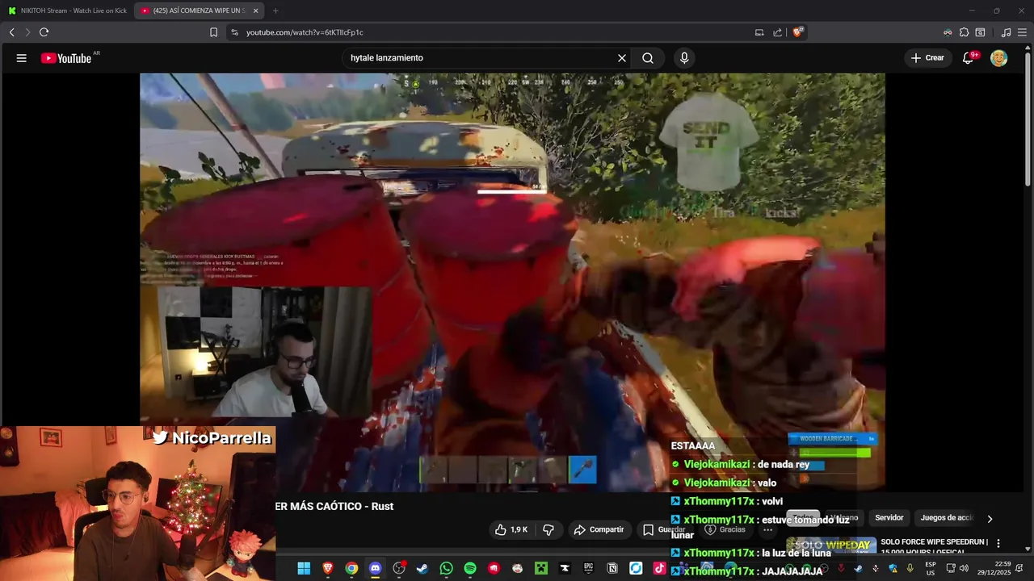Open YouTube notifications bell

click(969, 58)
